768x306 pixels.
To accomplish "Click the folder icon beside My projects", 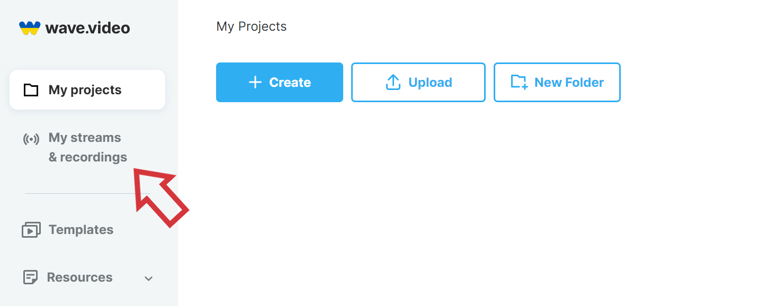I will 31,90.
